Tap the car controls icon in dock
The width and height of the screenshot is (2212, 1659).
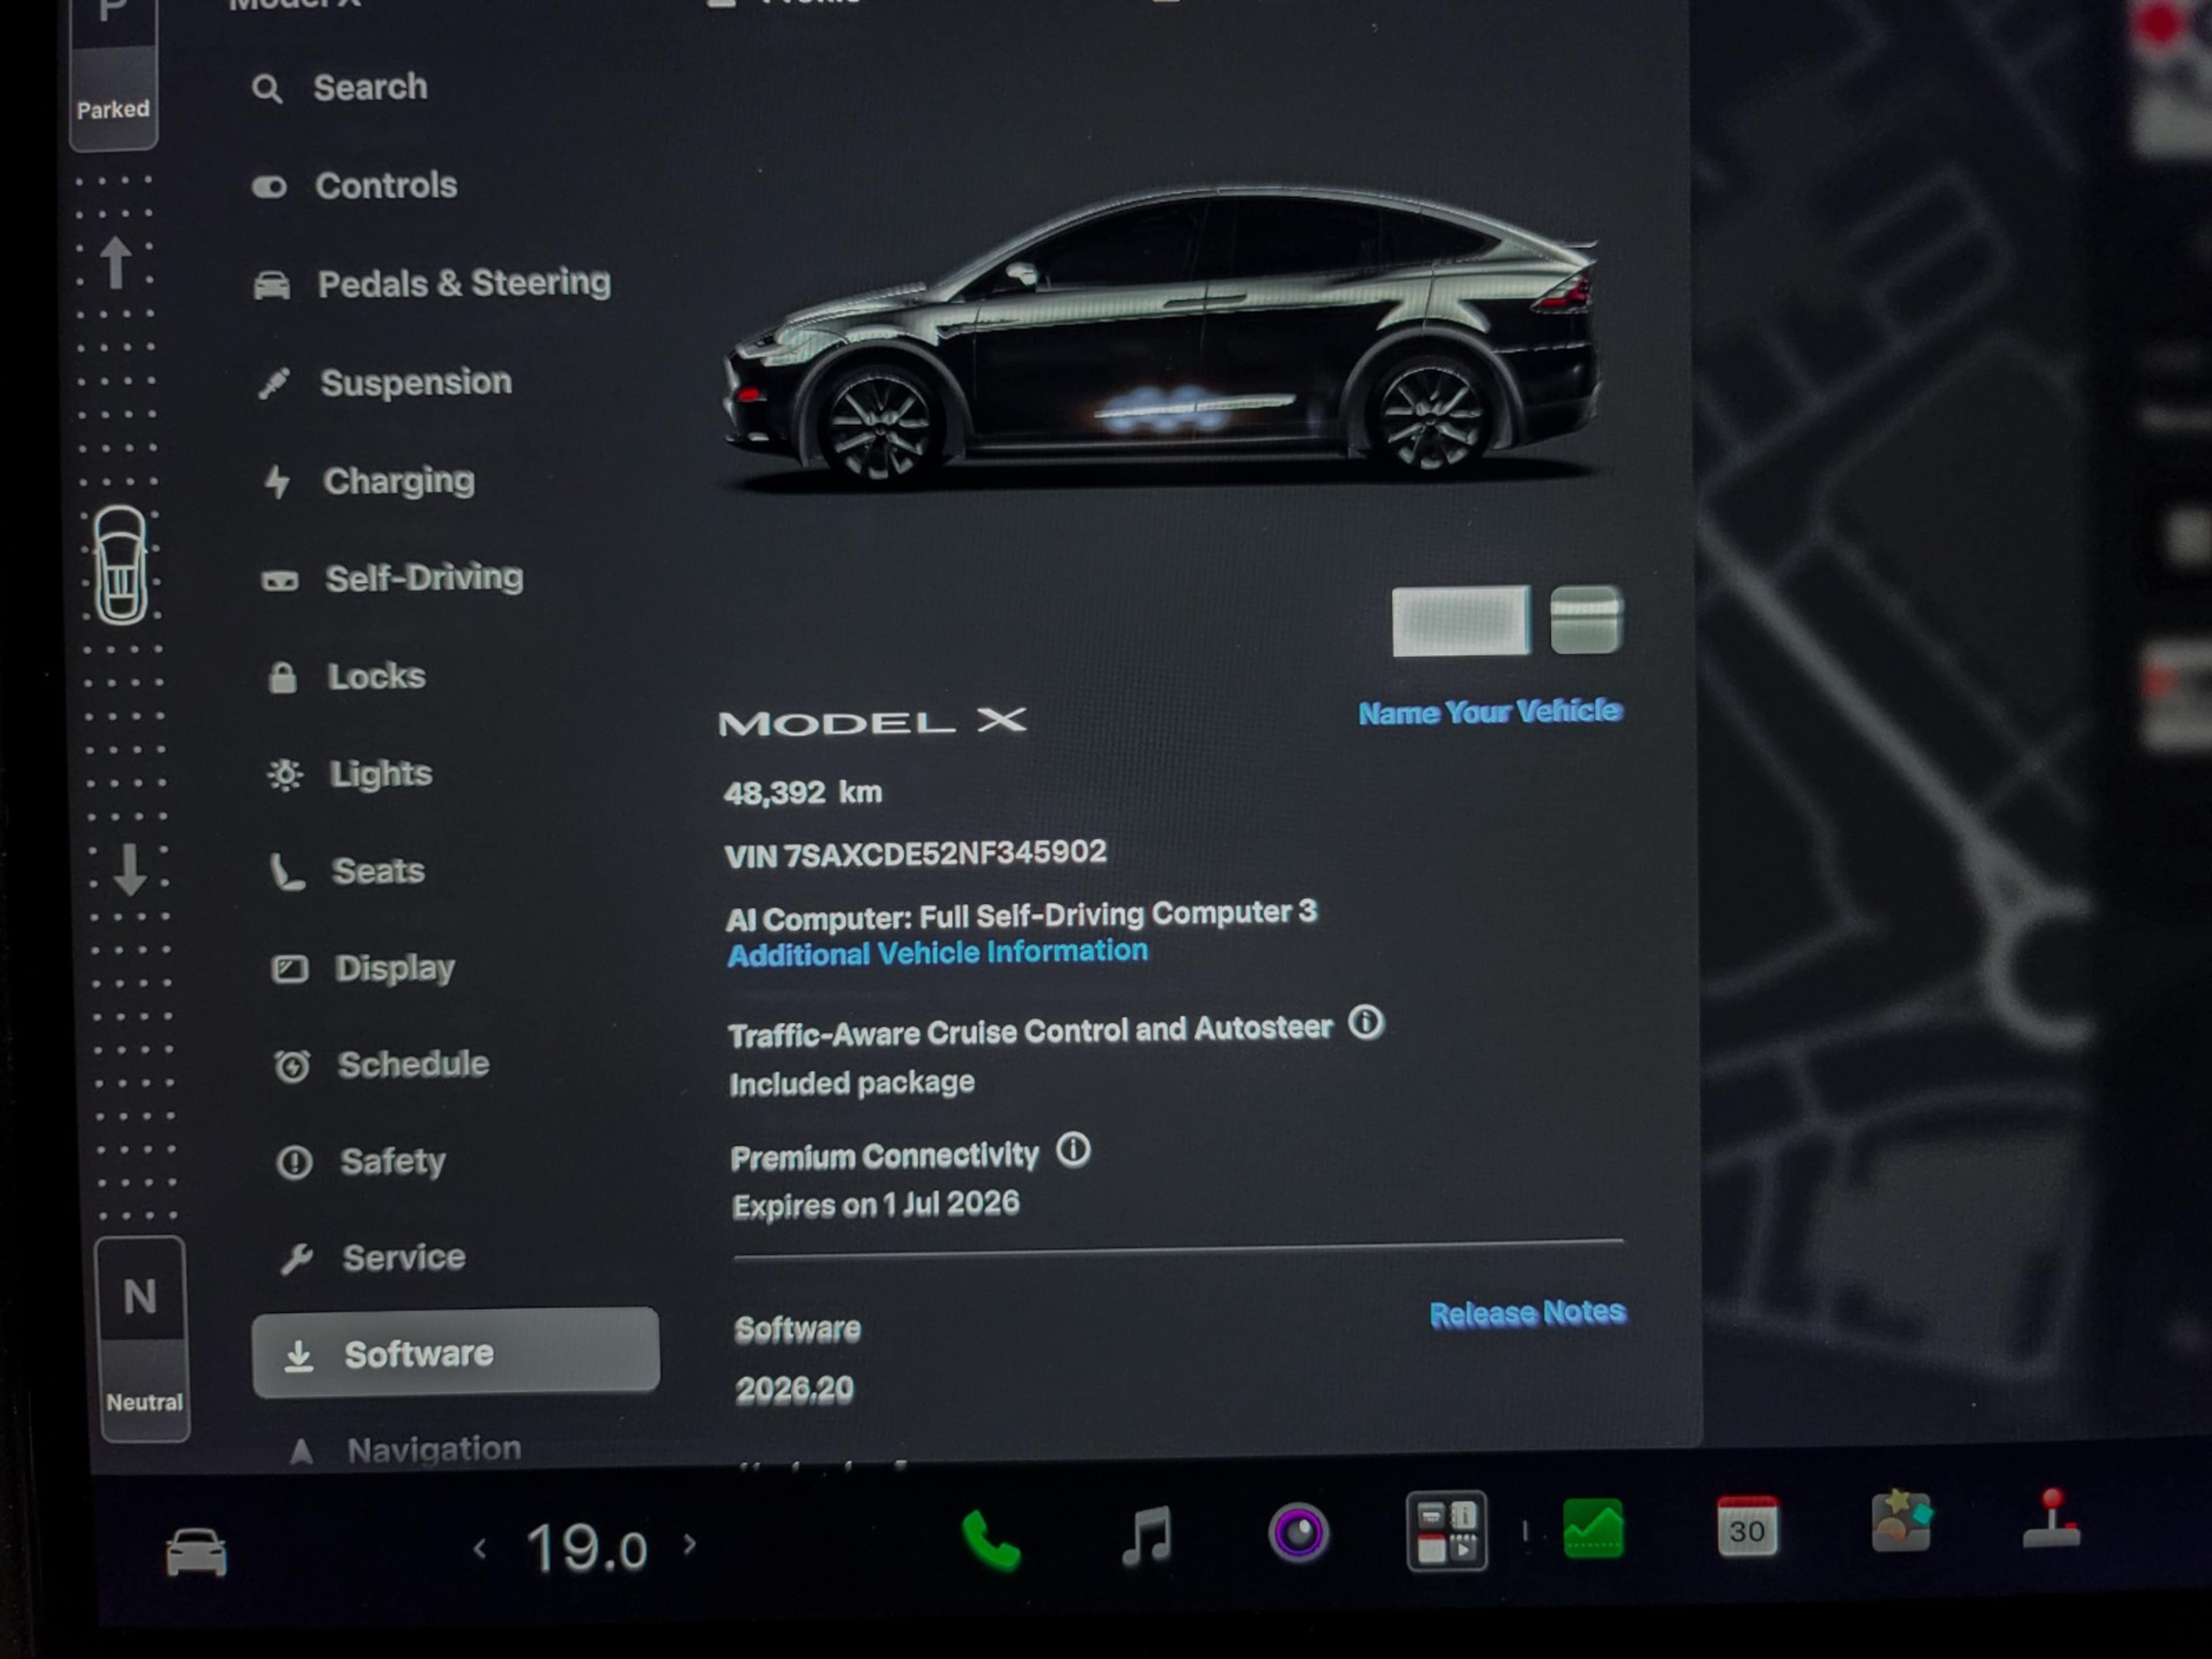pos(196,1552)
